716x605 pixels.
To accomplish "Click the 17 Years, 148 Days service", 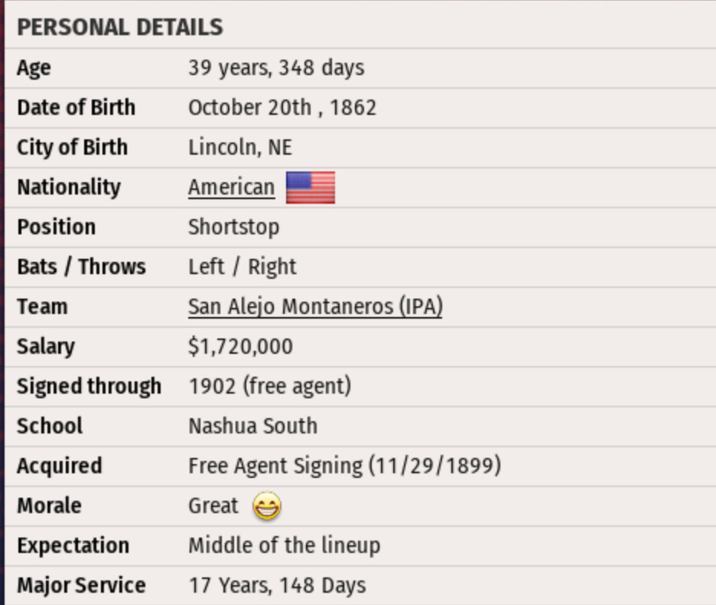I will point(277,586).
